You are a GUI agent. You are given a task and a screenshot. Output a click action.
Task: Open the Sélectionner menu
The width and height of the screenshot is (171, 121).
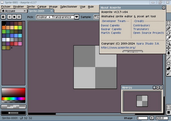[69, 7]
